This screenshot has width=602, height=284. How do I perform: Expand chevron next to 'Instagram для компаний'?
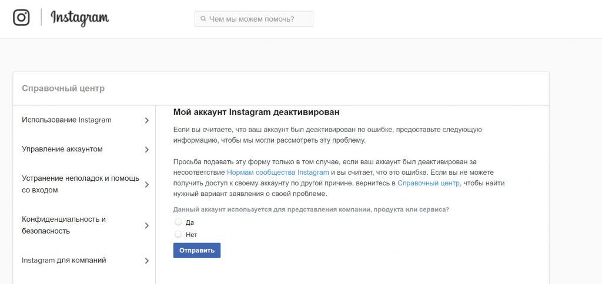[x=146, y=261]
